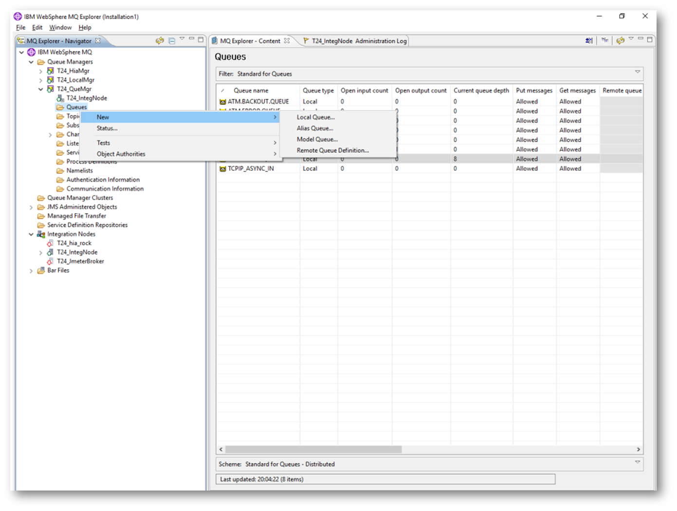Screen dimensions: 677x511
Task: Maximize the Content view panel
Action: click(x=649, y=39)
